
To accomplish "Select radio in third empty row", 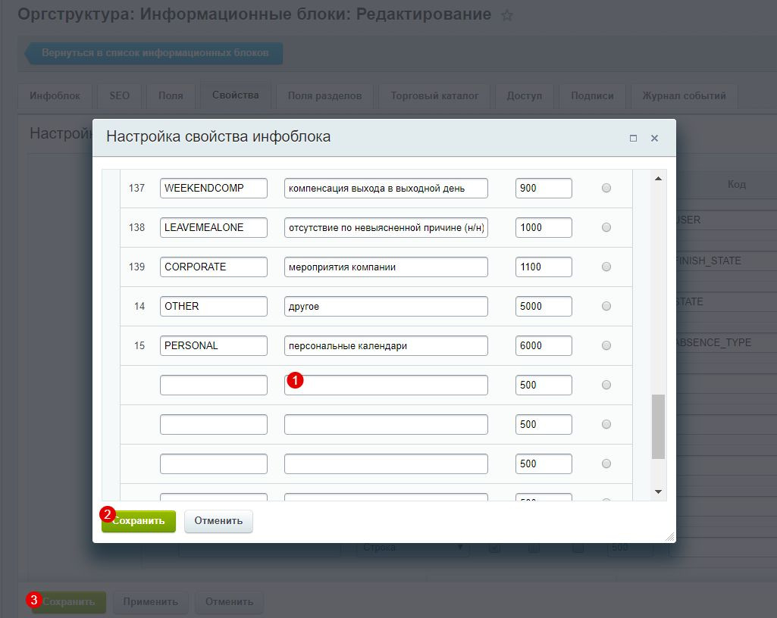I will point(606,463).
